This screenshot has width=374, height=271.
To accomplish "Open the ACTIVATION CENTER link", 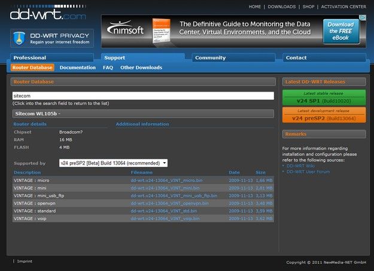I will tap(343, 7).
